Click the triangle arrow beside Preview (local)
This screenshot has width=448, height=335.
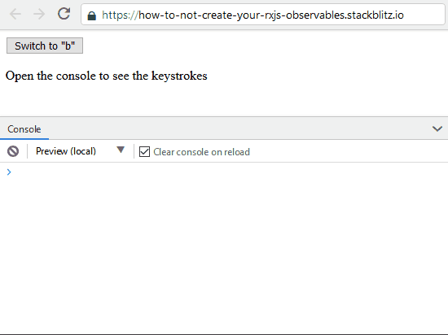click(121, 150)
